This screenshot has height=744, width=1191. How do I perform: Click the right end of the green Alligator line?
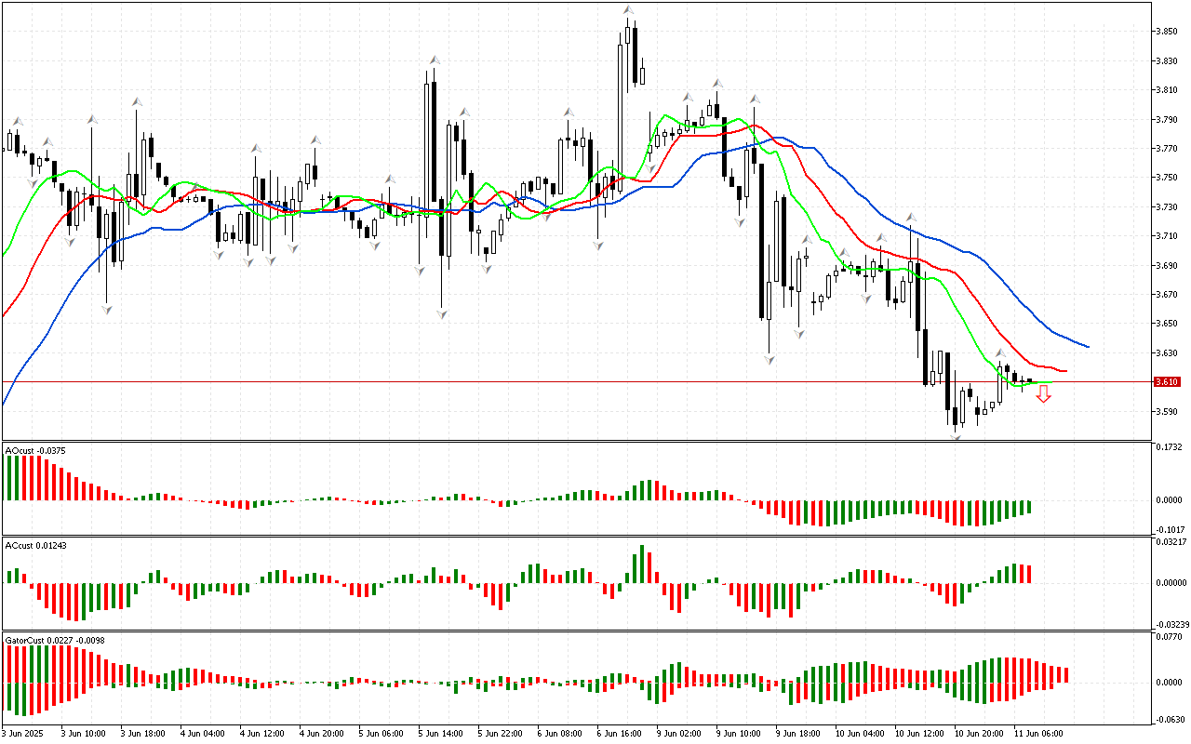(x=1051, y=382)
